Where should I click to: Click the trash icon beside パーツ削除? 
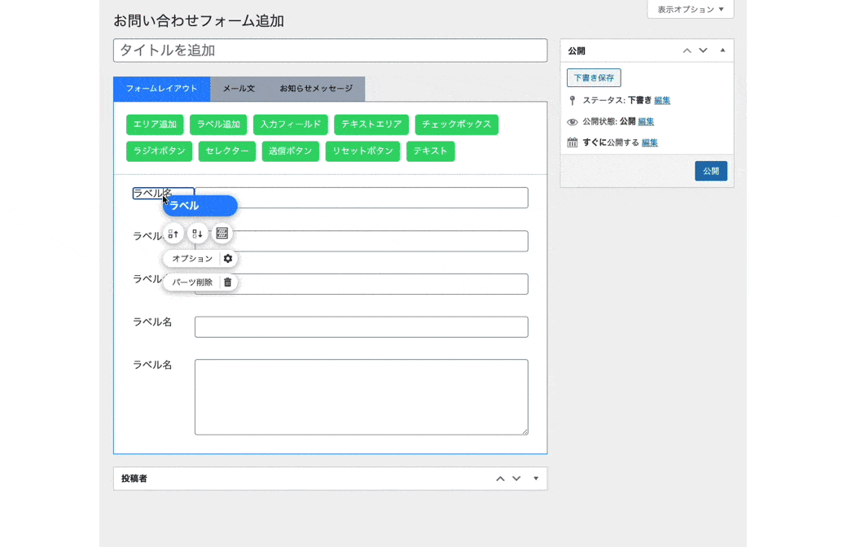point(228,282)
